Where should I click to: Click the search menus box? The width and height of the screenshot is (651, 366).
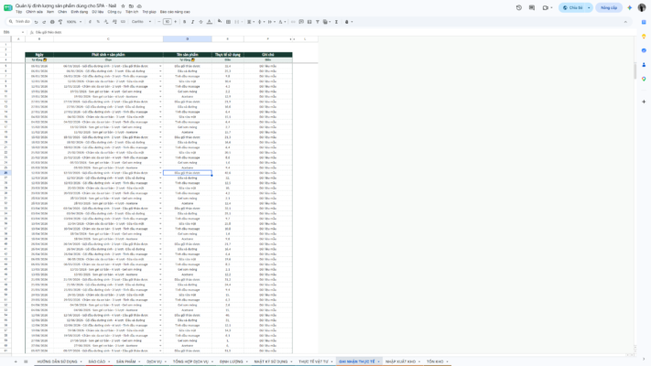19,22
